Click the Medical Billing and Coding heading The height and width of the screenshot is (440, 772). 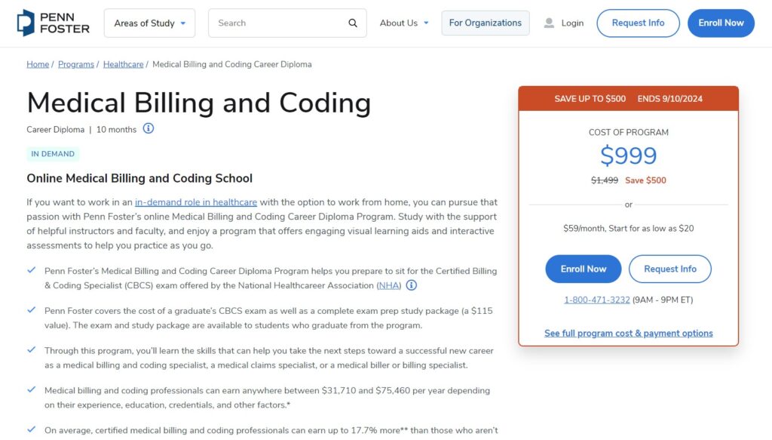coord(199,103)
